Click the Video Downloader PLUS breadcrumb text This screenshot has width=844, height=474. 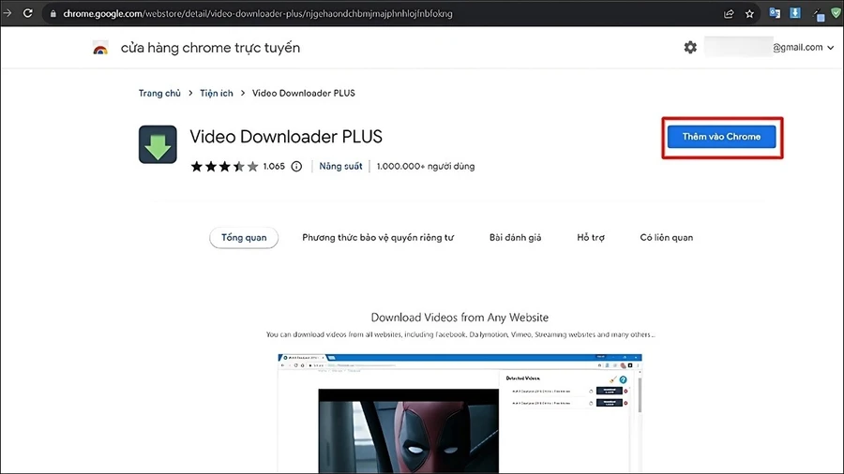[x=304, y=93]
